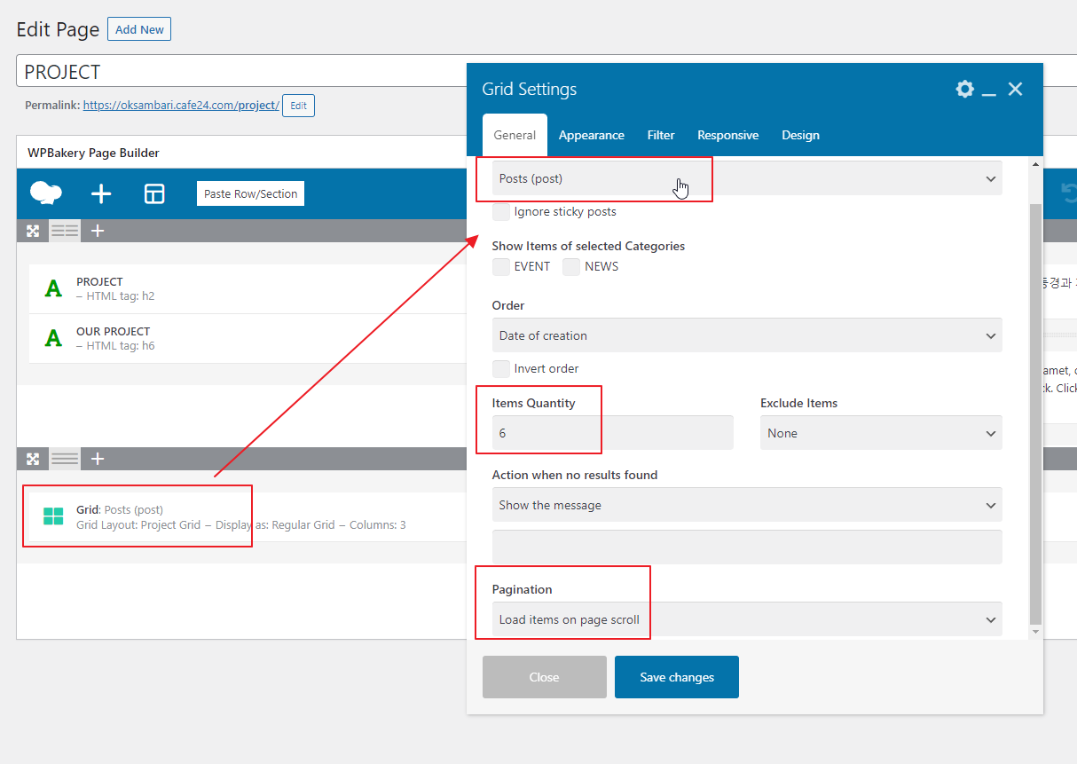The image size is (1077, 764).
Task: Click the first row's add column plus
Action: 98,231
